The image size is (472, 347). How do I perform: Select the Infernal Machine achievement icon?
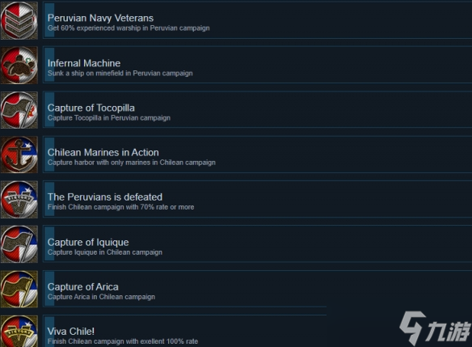click(x=19, y=65)
